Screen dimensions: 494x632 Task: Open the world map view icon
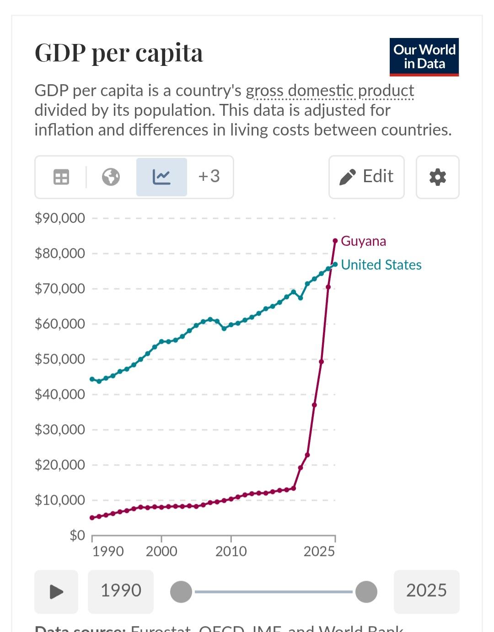click(111, 177)
